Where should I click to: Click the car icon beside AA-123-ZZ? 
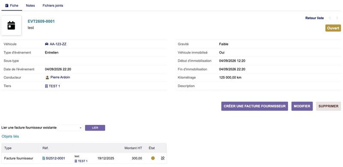point(47,44)
